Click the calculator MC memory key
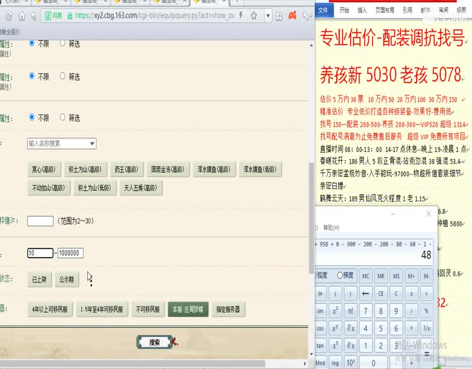The width and height of the screenshot is (472, 369). [366, 276]
